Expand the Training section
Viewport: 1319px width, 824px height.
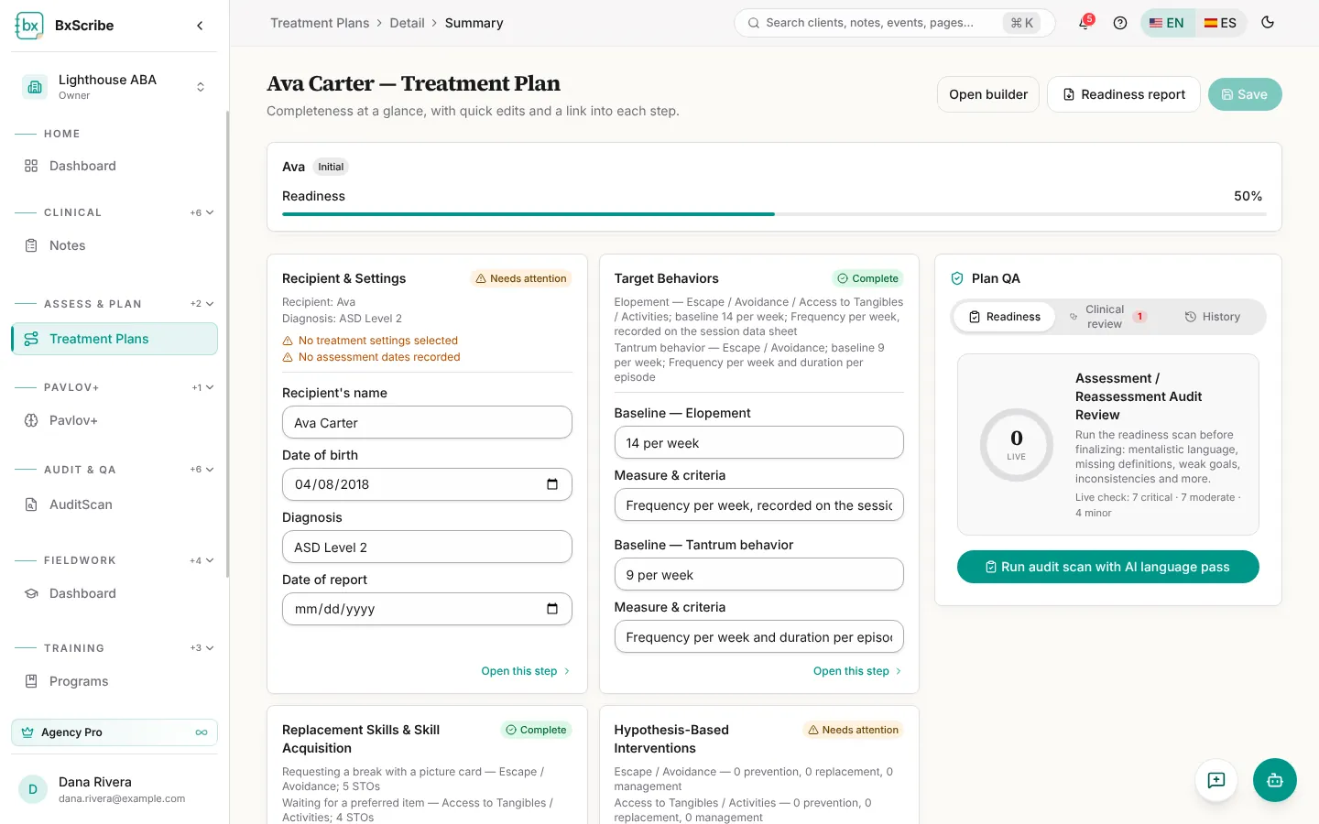coord(202,648)
